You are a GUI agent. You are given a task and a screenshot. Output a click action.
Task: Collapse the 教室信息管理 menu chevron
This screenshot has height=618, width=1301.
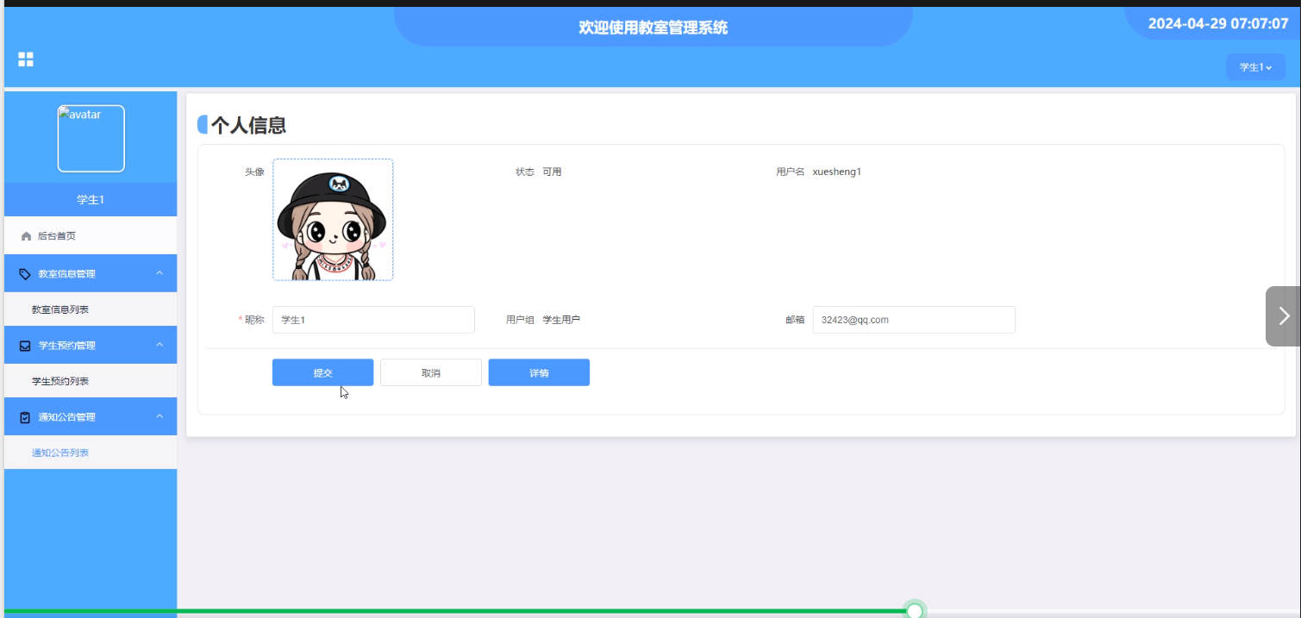point(159,273)
